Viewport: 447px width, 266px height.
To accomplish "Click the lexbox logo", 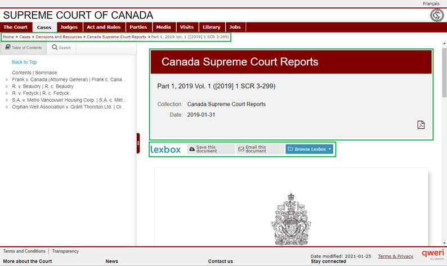I will click(166, 150).
